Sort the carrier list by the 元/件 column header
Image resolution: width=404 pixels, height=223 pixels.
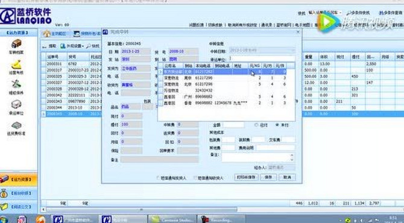click(280, 66)
